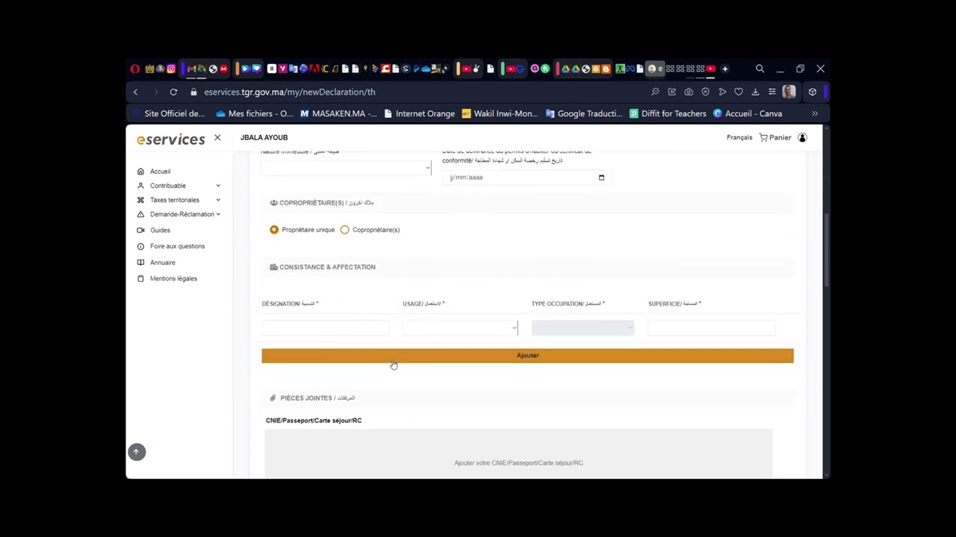Open the Nature immeuble dropdown
This screenshot has width=956, height=537.
(x=346, y=168)
